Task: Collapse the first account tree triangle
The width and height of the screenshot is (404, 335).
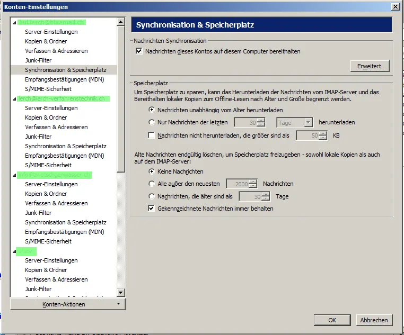Action: point(14,23)
